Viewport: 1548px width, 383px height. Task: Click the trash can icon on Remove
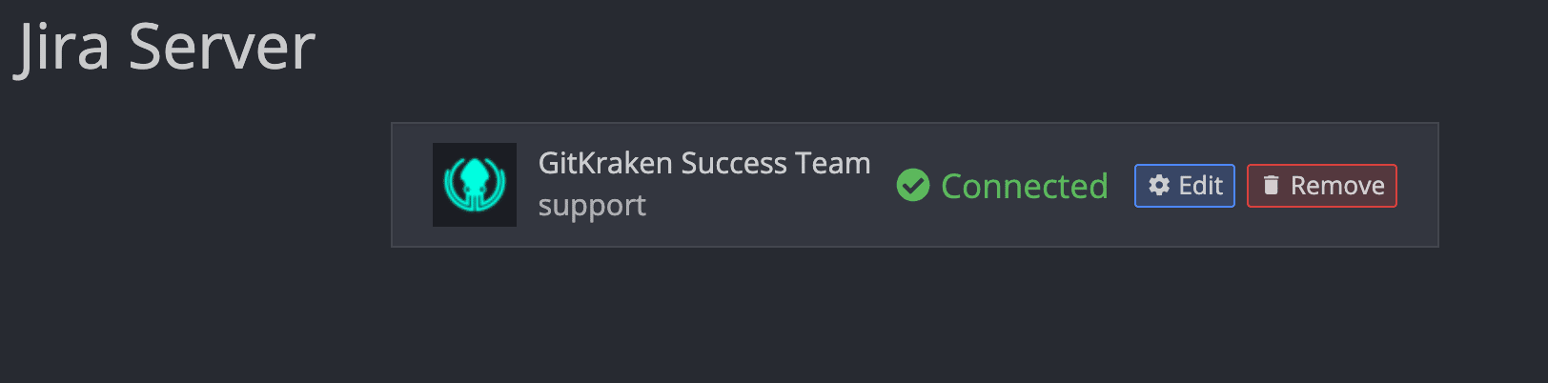tap(1271, 186)
